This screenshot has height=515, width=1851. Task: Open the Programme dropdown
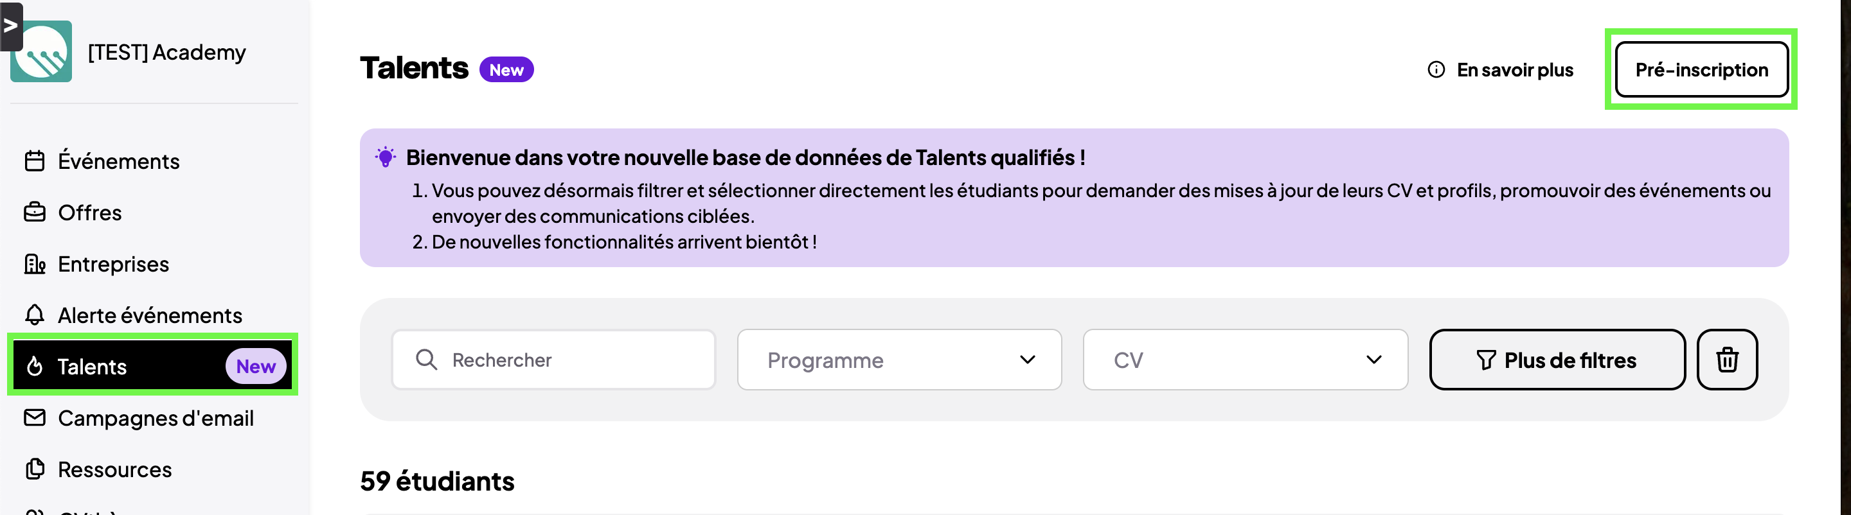[899, 360]
